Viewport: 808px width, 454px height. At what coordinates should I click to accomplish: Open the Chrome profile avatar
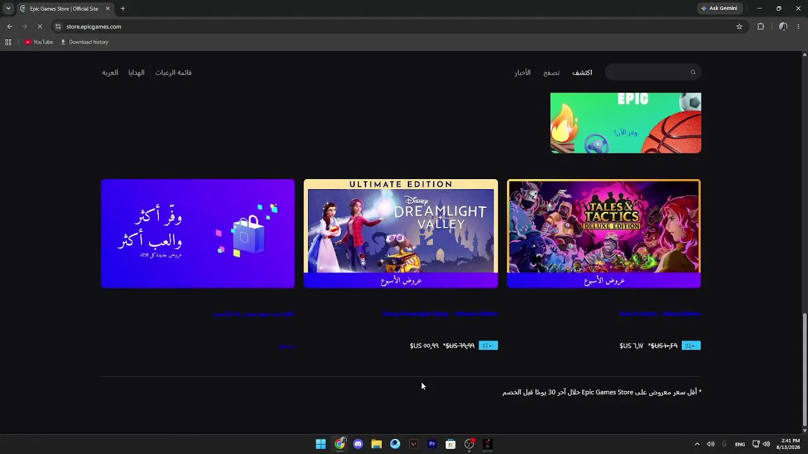(783, 26)
